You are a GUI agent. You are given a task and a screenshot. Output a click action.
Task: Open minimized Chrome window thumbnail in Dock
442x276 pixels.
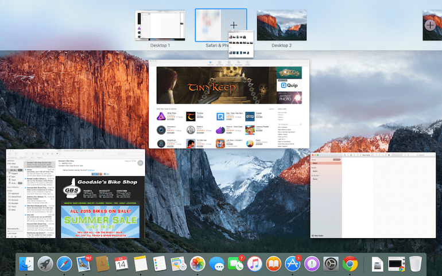click(396, 264)
